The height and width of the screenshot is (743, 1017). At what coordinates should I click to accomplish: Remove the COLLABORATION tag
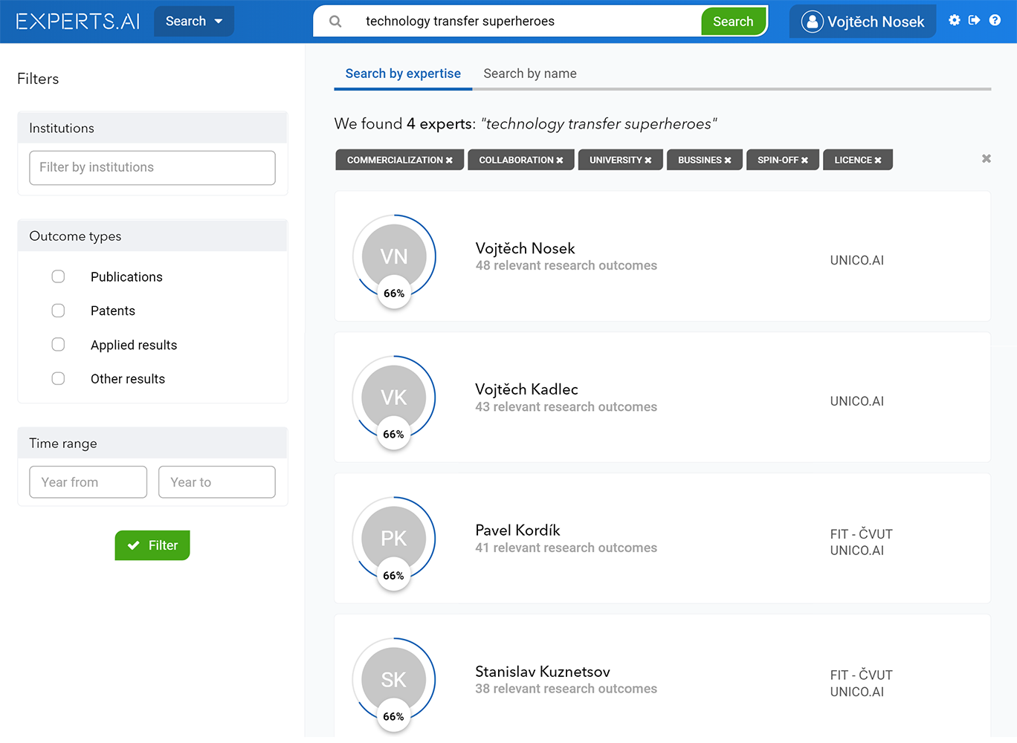pos(560,160)
